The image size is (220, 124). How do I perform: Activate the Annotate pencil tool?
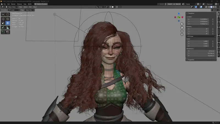(x=3, y=28)
